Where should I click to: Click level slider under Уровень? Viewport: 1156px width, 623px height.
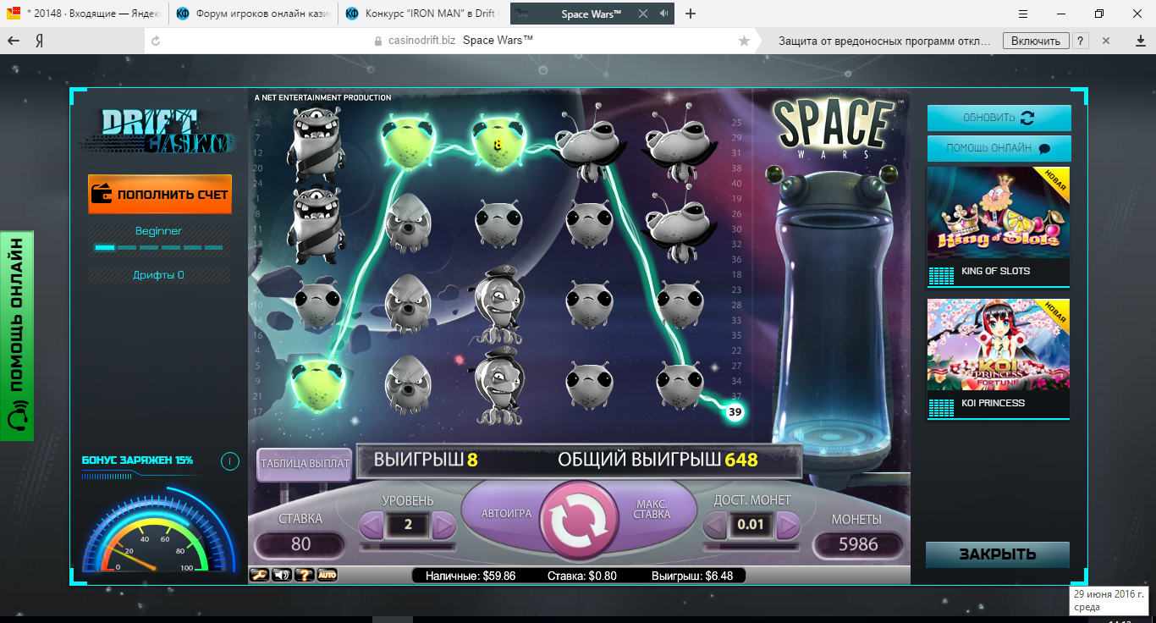(407, 547)
